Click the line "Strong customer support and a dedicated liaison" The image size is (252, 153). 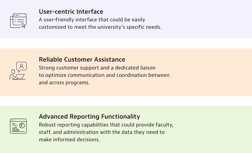(x=97, y=68)
